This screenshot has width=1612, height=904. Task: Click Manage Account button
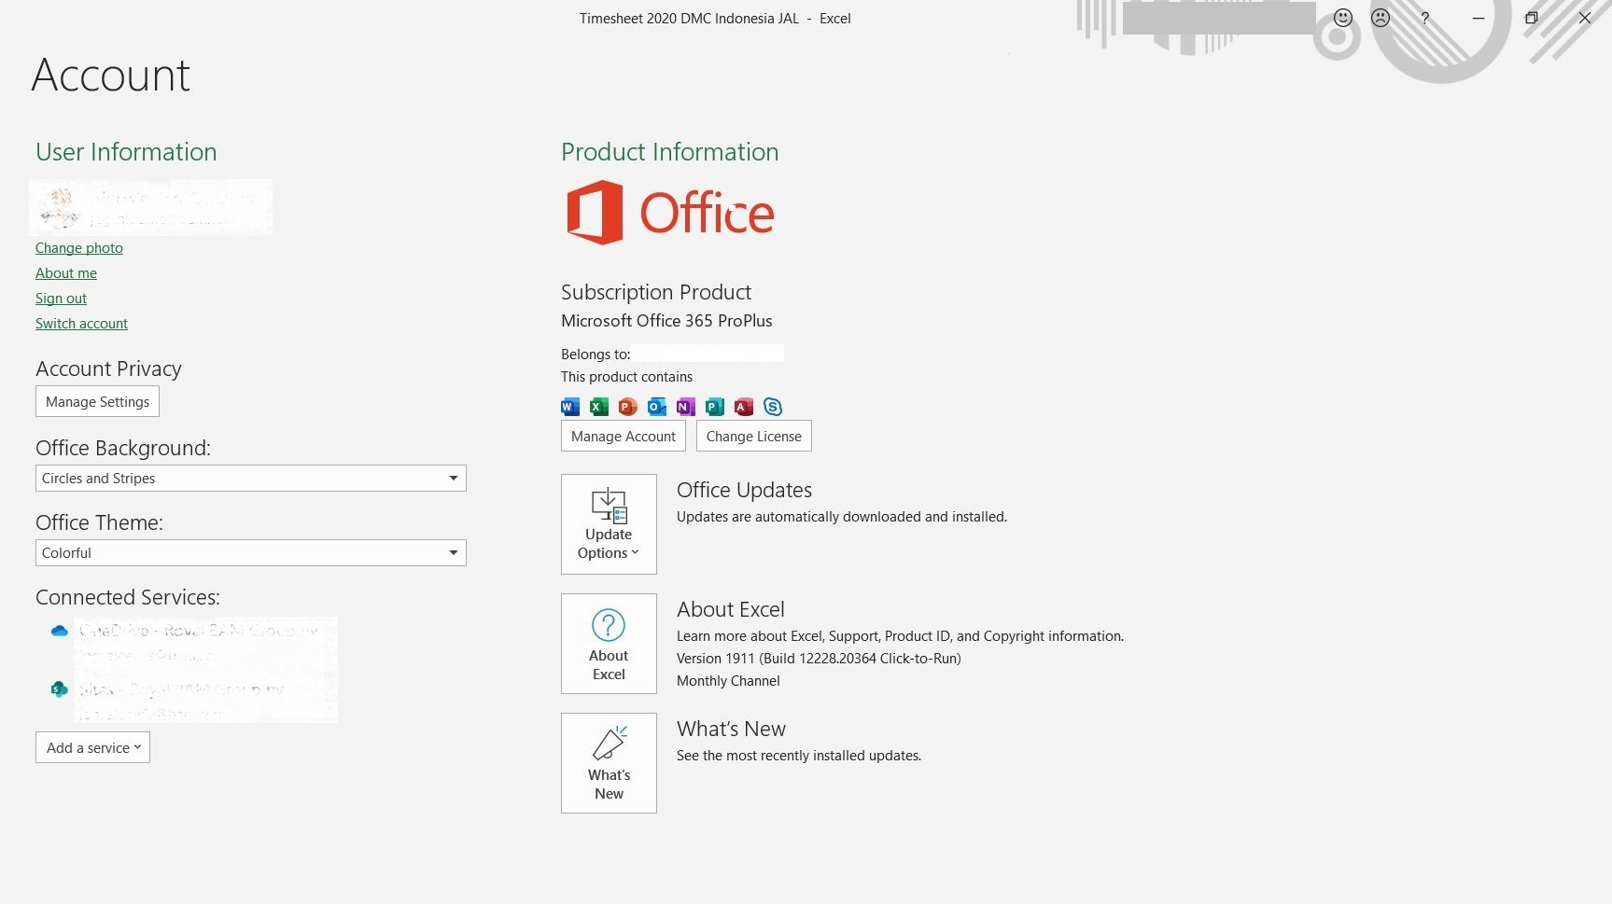pos(624,436)
